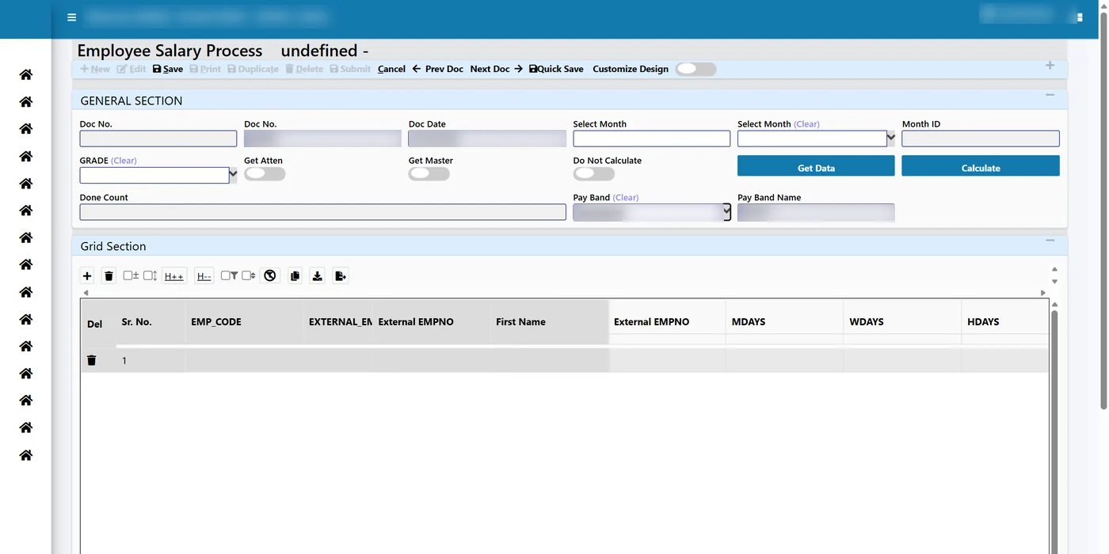Click the page vertical scrollbar thumb
Viewport: 1109px width, 554px height.
[1104, 210]
